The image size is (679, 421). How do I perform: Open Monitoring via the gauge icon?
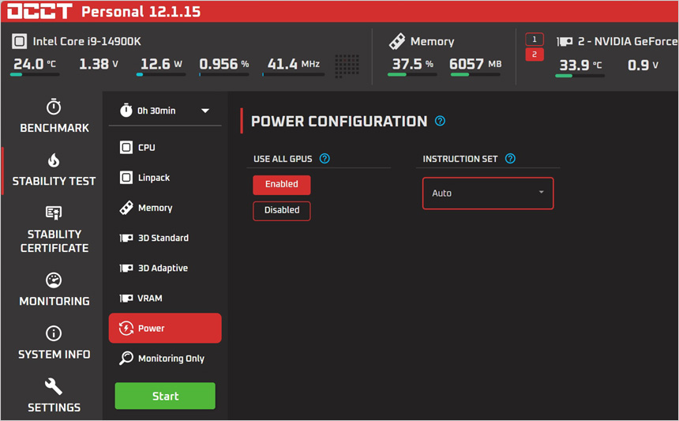(x=54, y=280)
